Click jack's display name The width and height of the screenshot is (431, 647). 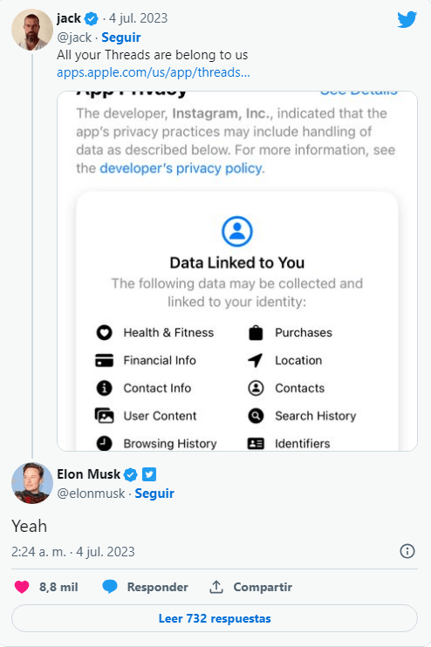pos(69,18)
